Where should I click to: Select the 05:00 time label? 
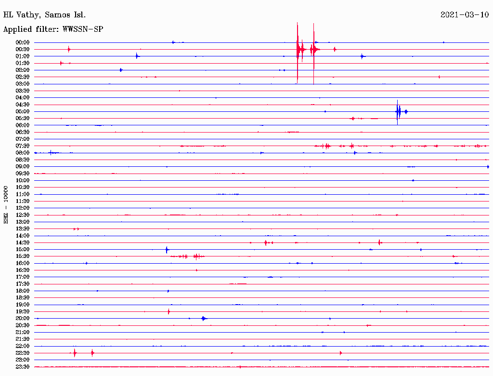pyautogui.click(x=23, y=111)
